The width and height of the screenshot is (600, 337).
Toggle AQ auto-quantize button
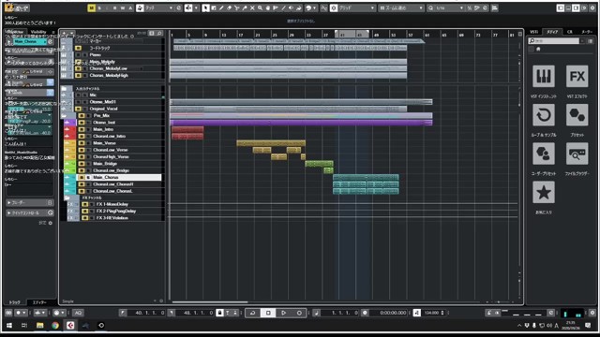click(x=78, y=313)
